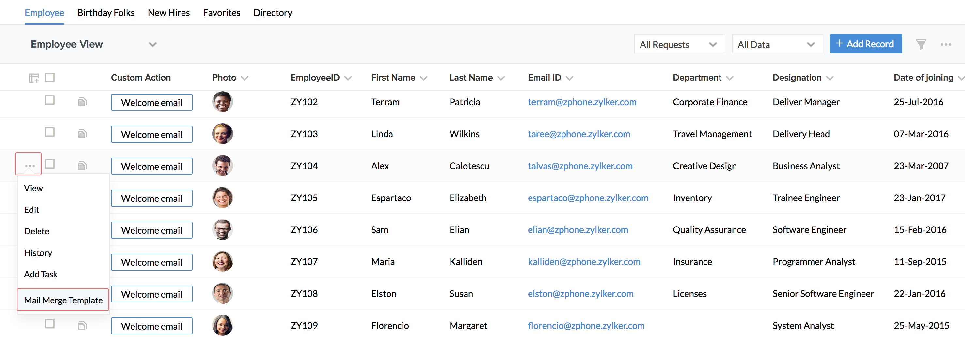
Task: Click the record document icon for ZY103
Action: click(x=82, y=134)
